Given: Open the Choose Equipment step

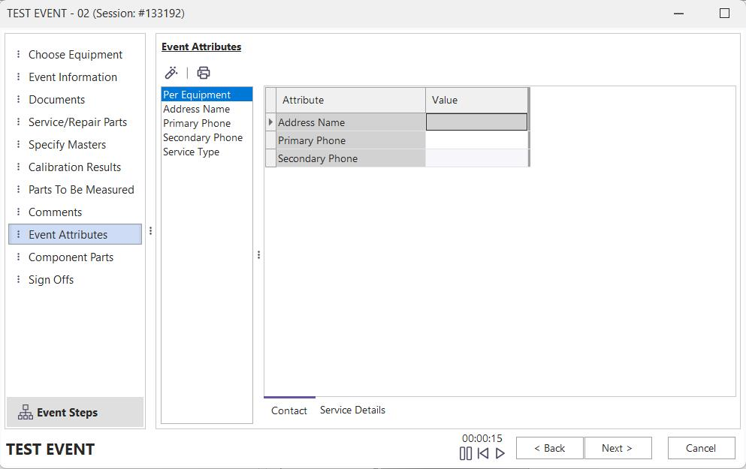Looking at the screenshot, I should (x=75, y=55).
